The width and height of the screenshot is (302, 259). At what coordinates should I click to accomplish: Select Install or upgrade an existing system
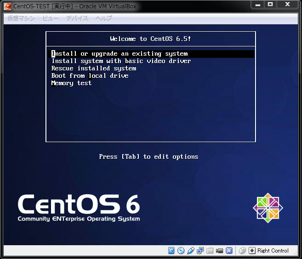[151, 54]
